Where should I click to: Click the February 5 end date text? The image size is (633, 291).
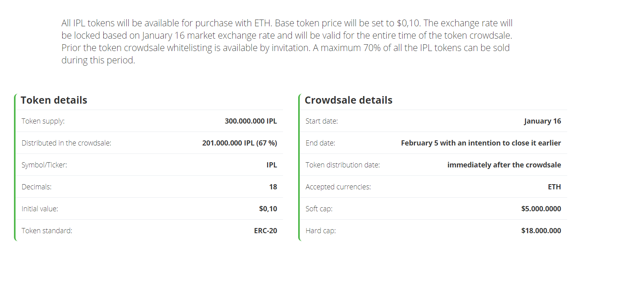(x=481, y=143)
